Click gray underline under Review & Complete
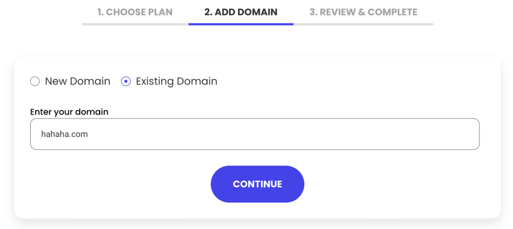Screen dimensions: 513x229 point(363,24)
